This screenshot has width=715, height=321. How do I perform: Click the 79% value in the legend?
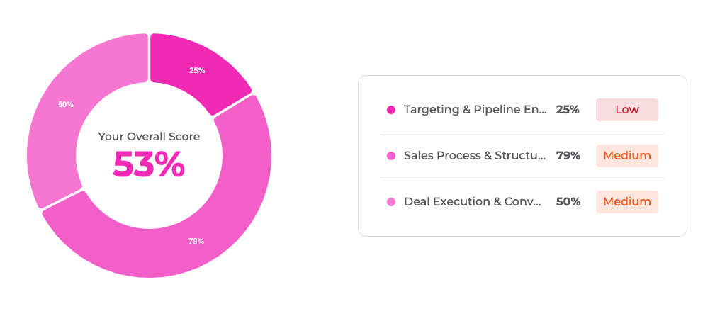pyautogui.click(x=568, y=156)
